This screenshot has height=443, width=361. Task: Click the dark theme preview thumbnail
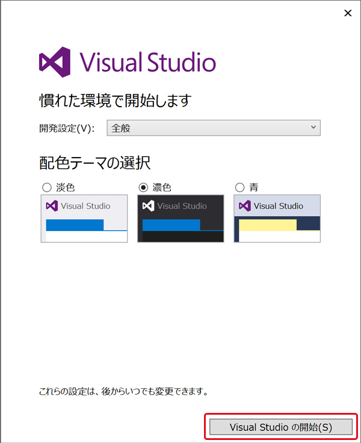[180, 218]
